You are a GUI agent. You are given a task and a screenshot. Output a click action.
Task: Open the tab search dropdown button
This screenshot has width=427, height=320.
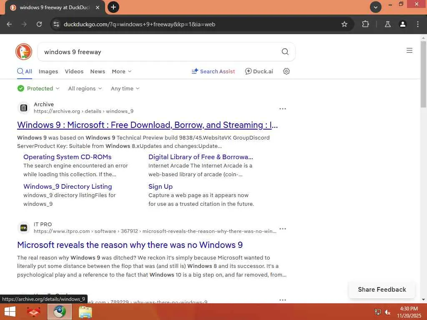pyautogui.click(x=376, y=7)
